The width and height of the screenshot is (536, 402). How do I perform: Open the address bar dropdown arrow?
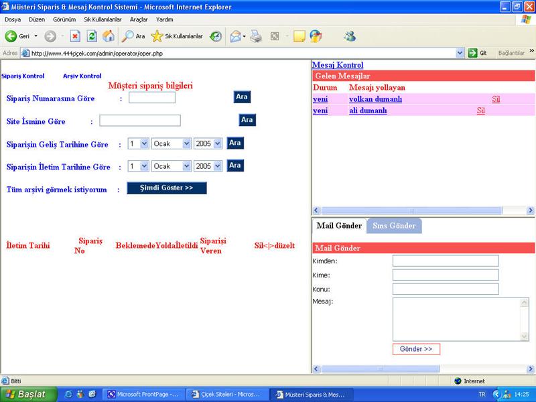[x=460, y=53]
